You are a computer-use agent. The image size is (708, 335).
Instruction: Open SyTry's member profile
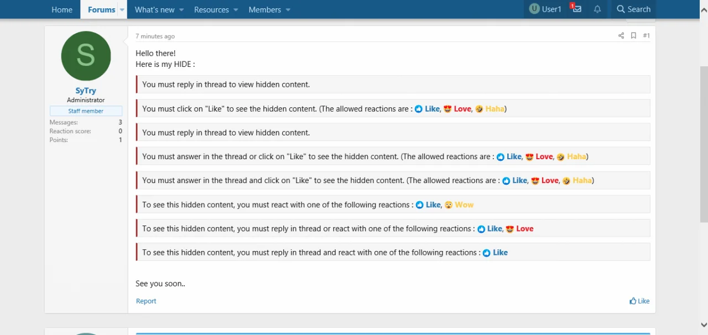[85, 90]
